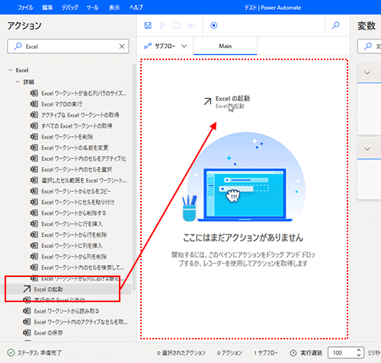Select Excel ワークシートを削除 action
Screen dimensions: 381x363
(x=62, y=137)
